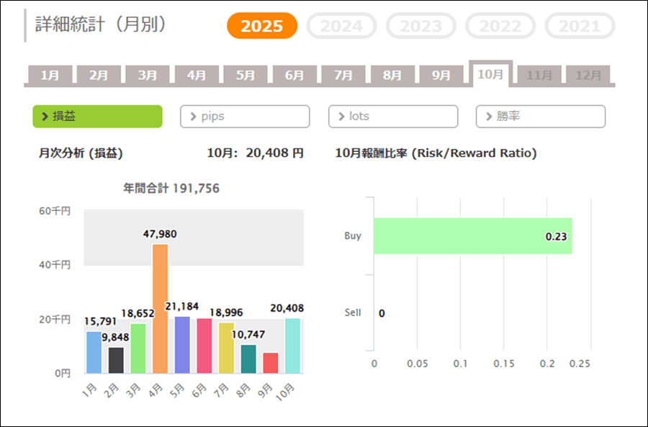This screenshot has width=648, height=427.
Task: Click the yellow July bar 18,996
Action: (x=226, y=348)
